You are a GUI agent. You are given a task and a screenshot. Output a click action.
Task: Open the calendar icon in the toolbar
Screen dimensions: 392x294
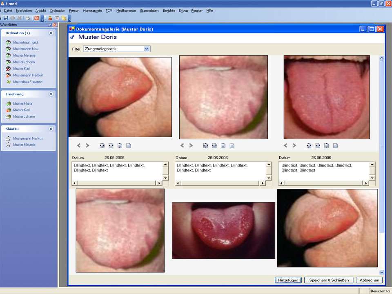[x=57, y=18]
